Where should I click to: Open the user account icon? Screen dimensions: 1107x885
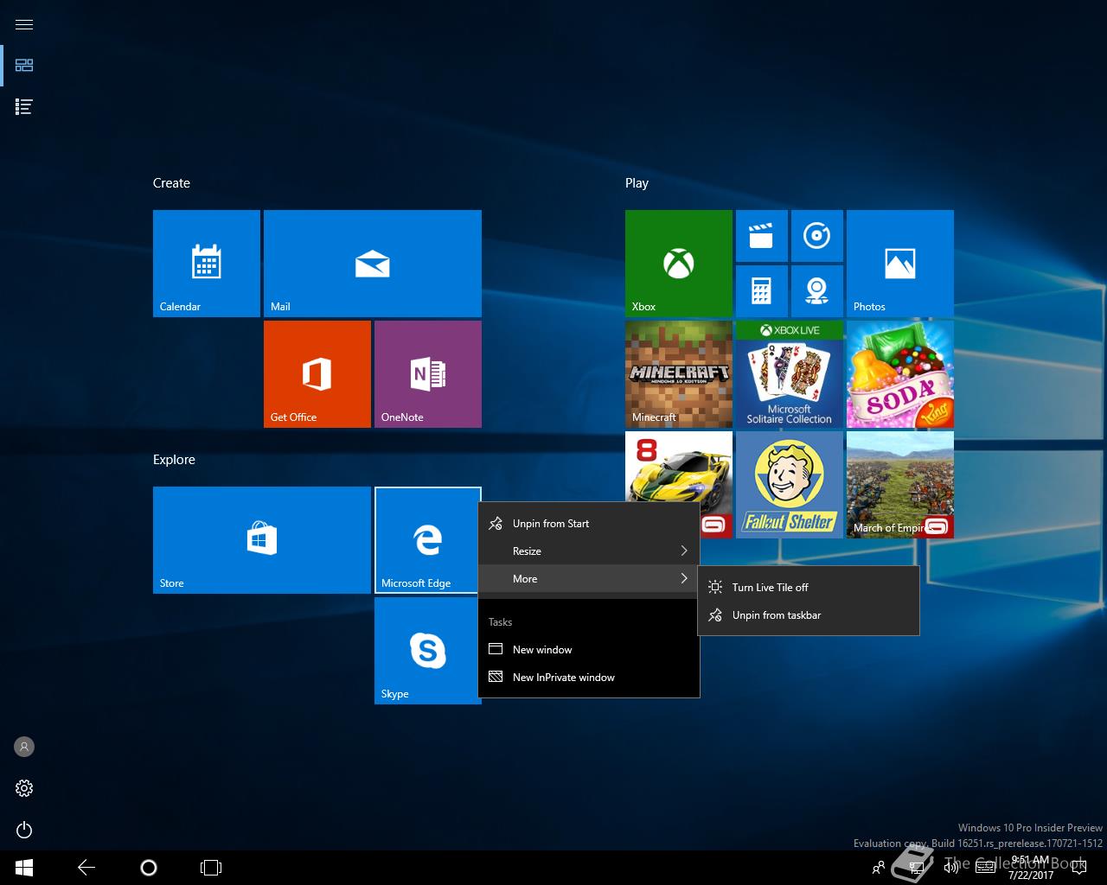tap(24, 747)
